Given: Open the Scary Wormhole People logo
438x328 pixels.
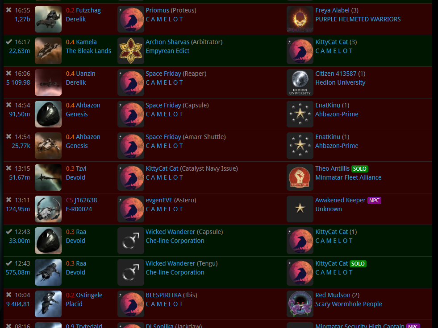Looking at the screenshot, I should [300, 304].
